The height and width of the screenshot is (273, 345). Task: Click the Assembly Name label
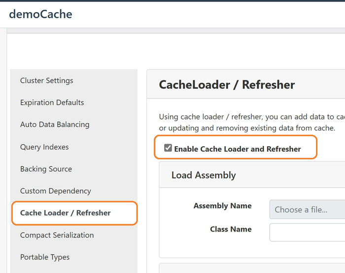(222, 206)
